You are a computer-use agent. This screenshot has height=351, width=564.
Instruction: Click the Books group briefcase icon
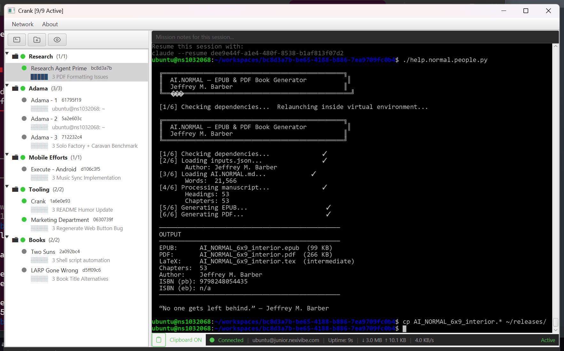[15, 240]
